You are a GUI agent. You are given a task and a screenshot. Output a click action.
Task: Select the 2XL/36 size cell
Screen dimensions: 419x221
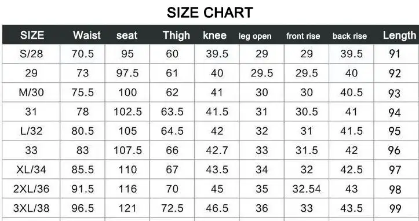coord(31,189)
